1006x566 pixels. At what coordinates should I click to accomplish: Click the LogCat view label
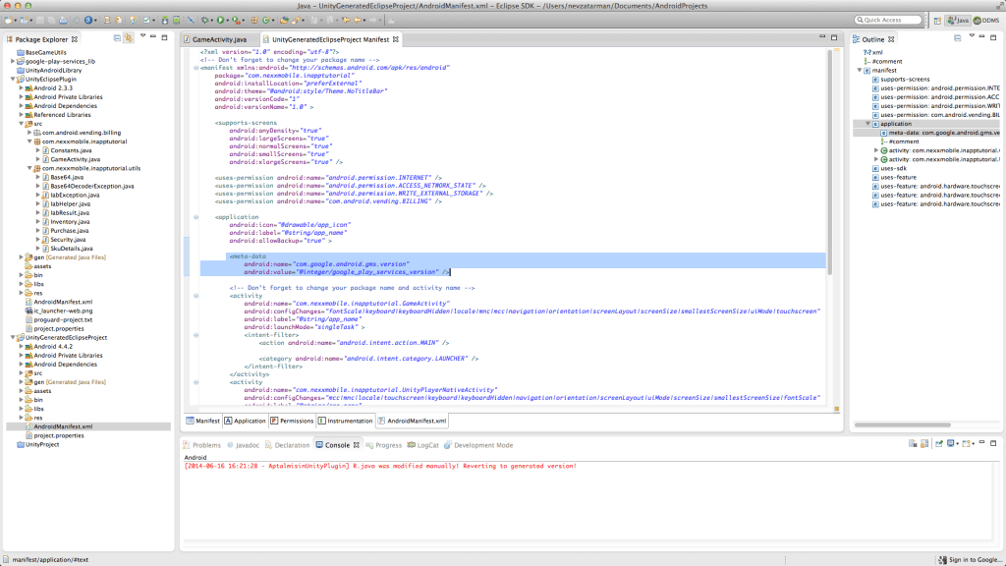(426, 444)
